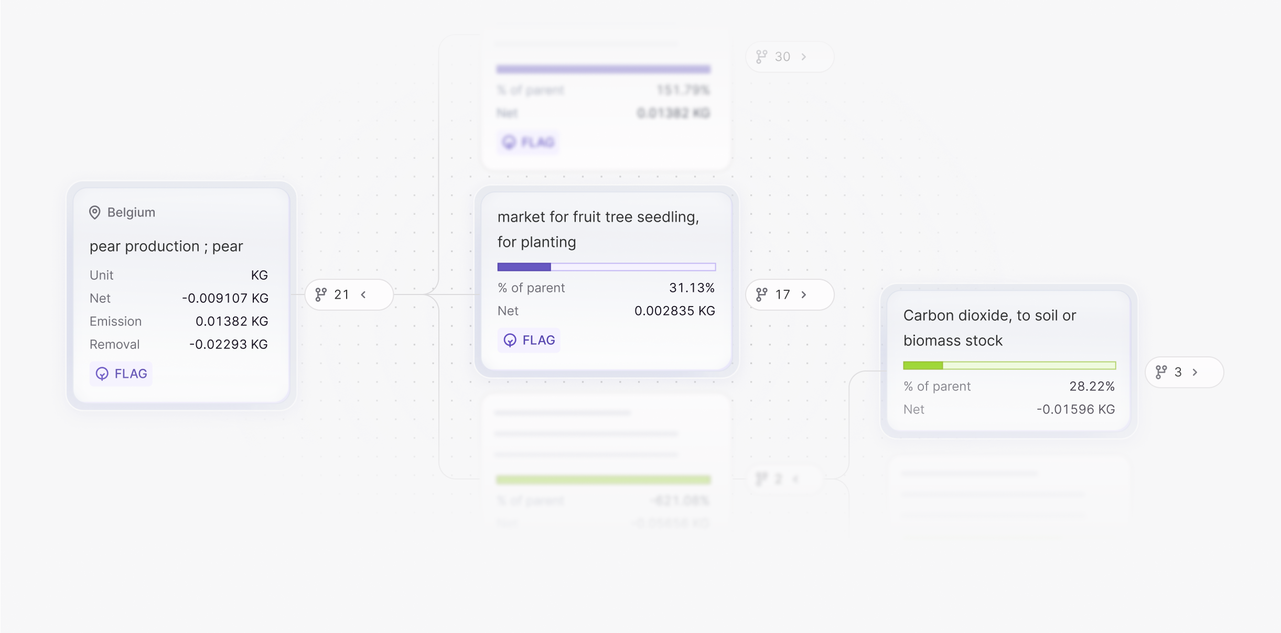Image resolution: width=1281 pixels, height=633 pixels.
Task: Expand the 17 children with right chevron
Action: [804, 294]
